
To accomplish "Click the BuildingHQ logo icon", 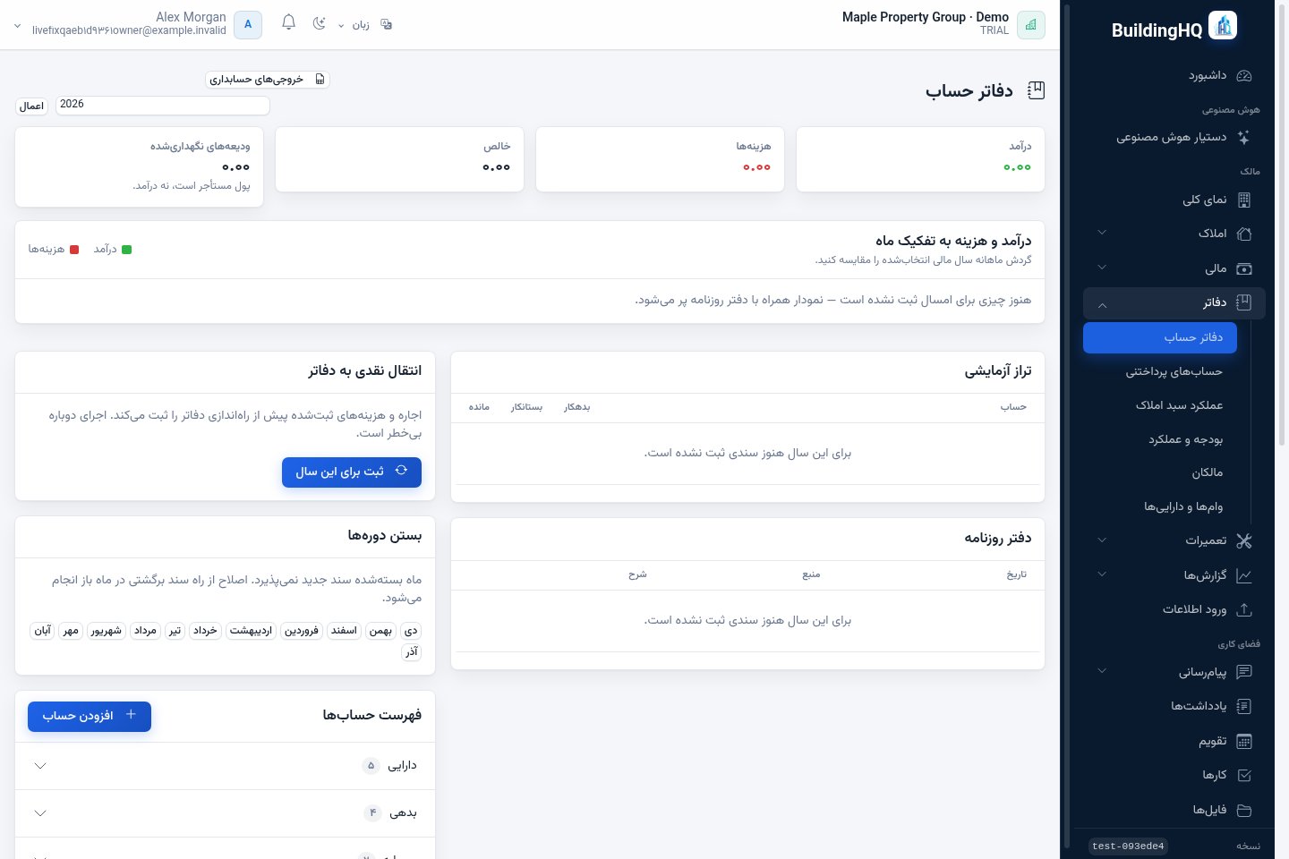I will click(1223, 26).
